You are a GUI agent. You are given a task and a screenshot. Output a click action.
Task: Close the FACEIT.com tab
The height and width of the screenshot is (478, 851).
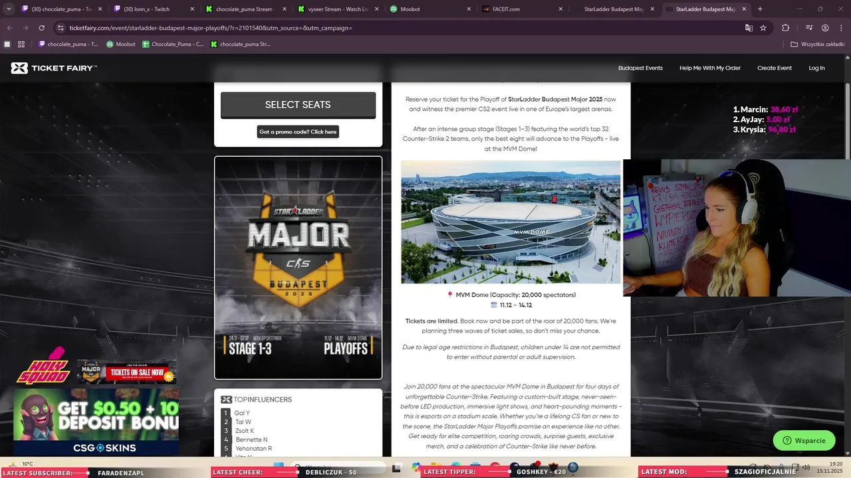pyautogui.click(x=560, y=9)
